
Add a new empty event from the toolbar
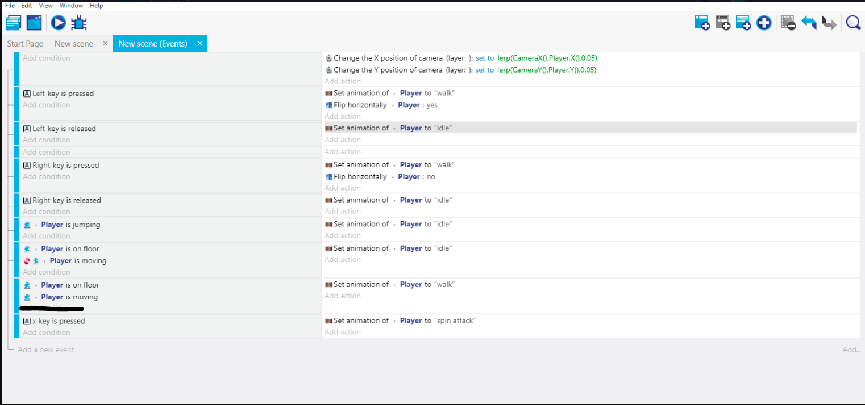702,23
